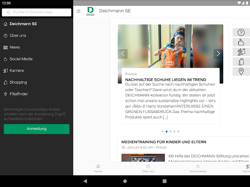
Task: Tap the Android back navigation button
Action: click(85, 181)
